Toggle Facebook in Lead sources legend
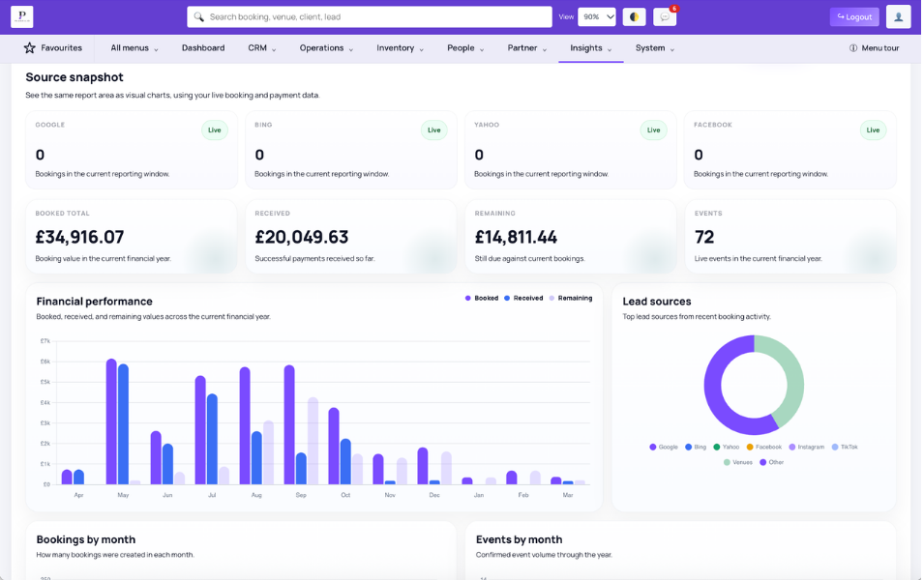This screenshot has width=924, height=580. pyautogui.click(x=763, y=448)
